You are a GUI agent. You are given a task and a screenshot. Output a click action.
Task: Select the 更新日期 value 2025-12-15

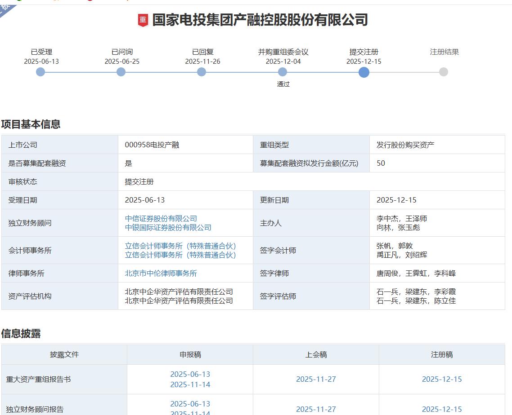[x=396, y=200]
